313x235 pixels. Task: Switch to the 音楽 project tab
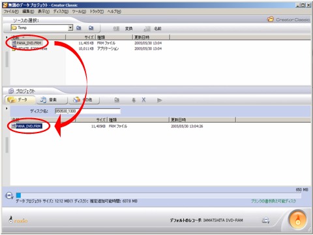(52, 100)
